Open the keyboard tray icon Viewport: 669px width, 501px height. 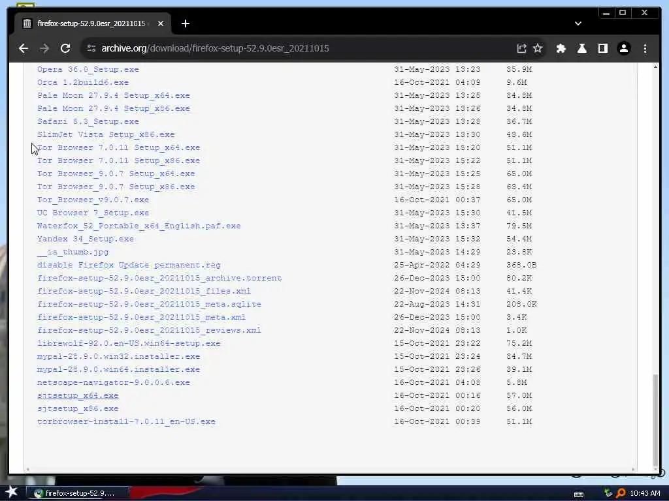[x=579, y=494]
